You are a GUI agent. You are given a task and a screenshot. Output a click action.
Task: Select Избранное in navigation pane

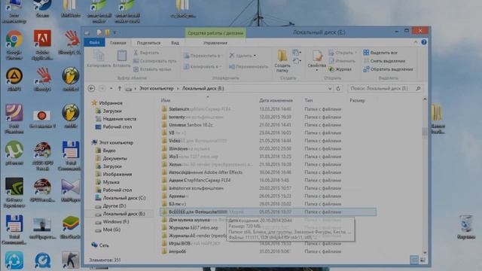[x=107, y=103]
